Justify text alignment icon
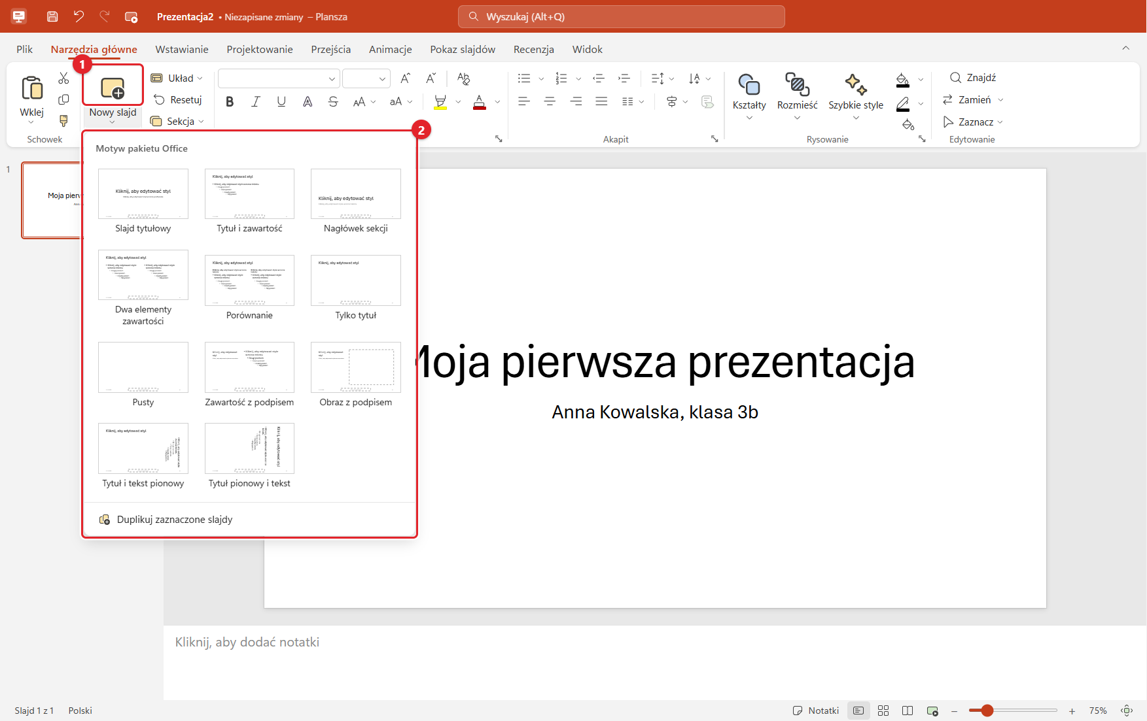This screenshot has width=1147, height=721. pyautogui.click(x=601, y=101)
